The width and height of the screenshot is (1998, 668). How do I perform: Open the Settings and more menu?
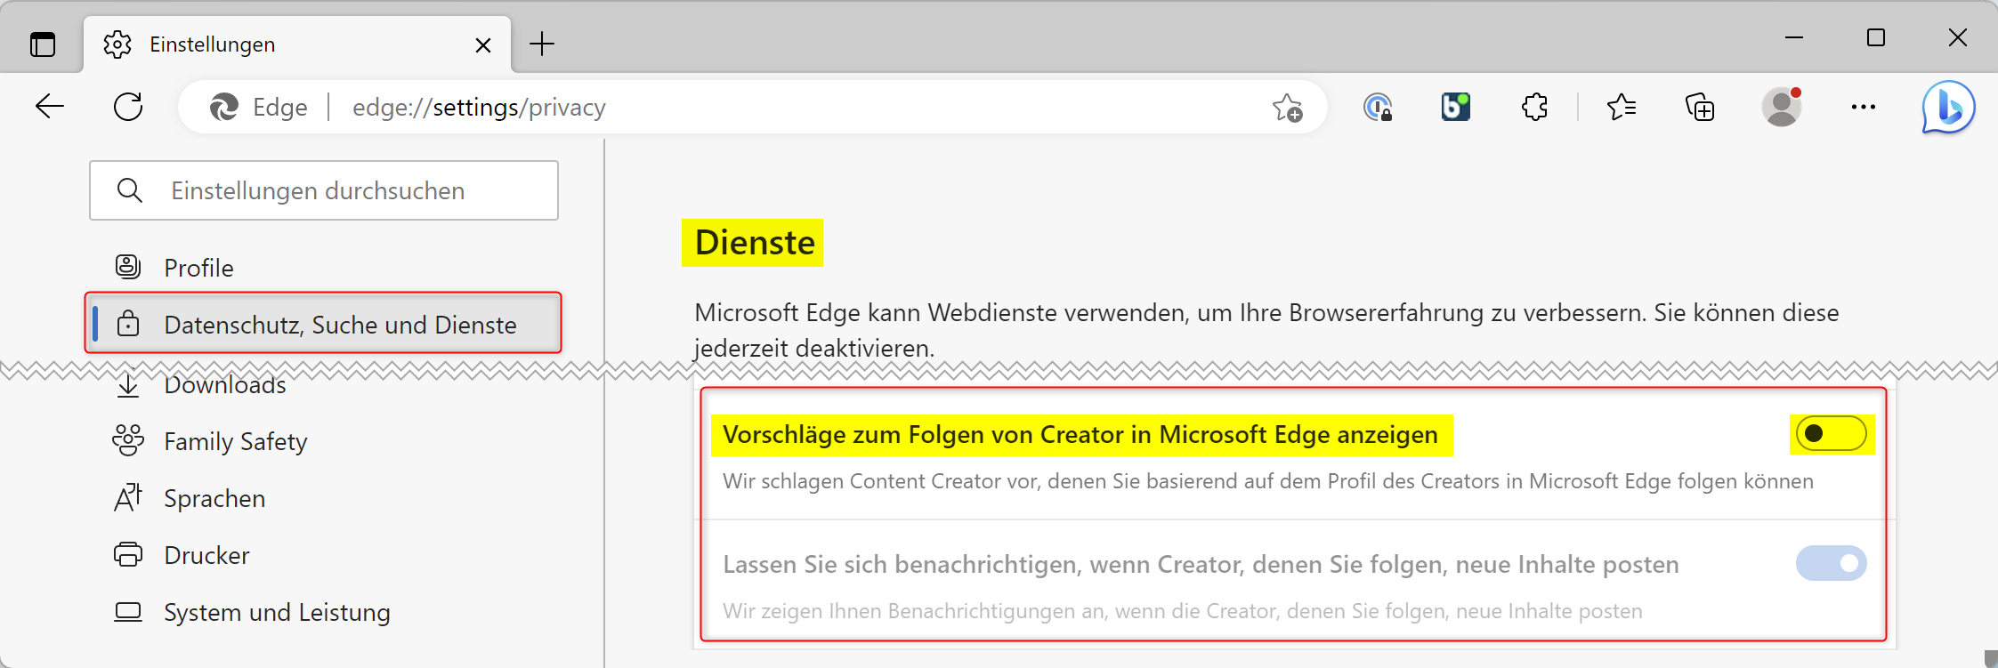[1864, 107]
